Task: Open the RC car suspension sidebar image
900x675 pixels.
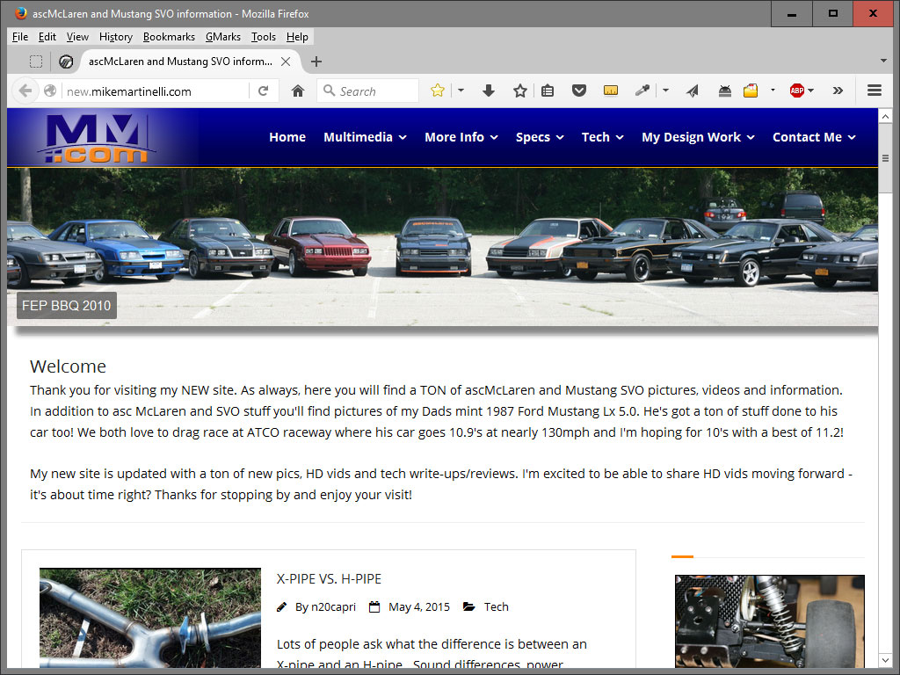Action: tap(770, 621)
